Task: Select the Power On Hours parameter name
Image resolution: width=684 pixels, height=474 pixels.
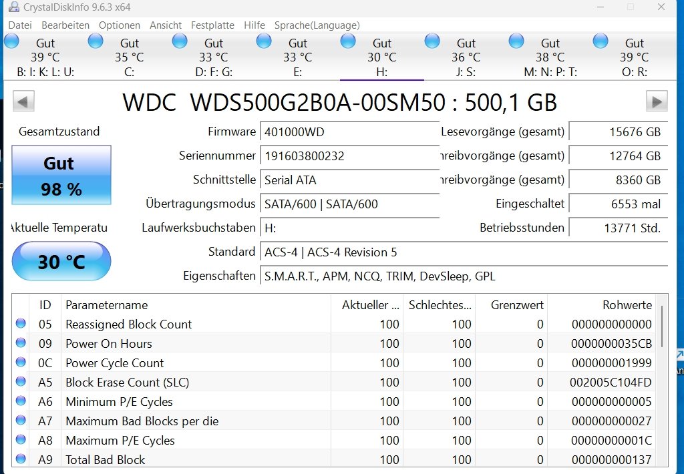Action: [109, 344]
